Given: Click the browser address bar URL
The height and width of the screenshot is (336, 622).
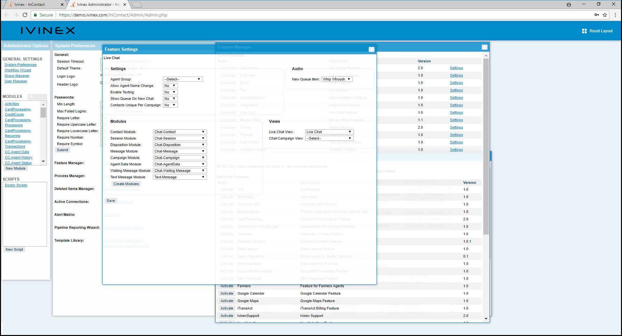Looking at the screenshot, I should (113, 15).
